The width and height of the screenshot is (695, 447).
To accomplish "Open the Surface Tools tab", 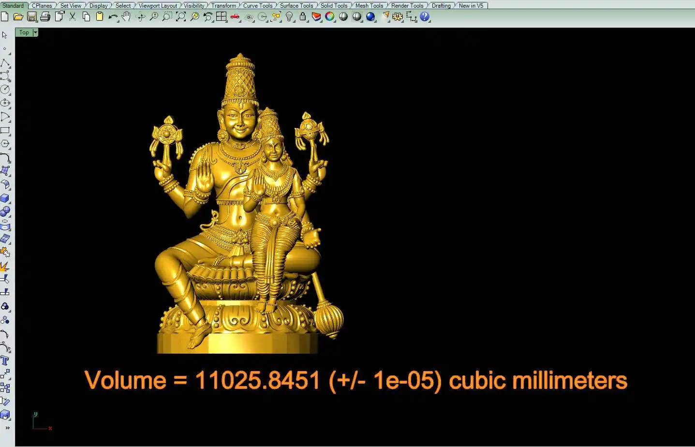I will [296, 5].
